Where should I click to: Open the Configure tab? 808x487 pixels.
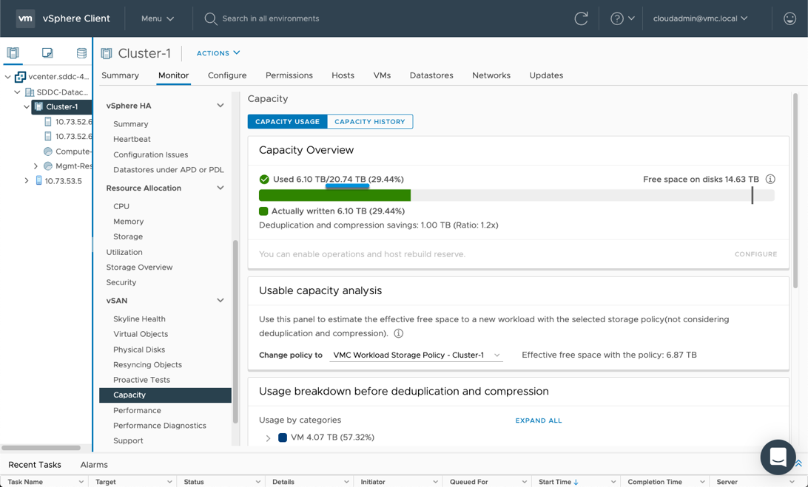click(227, 75)
